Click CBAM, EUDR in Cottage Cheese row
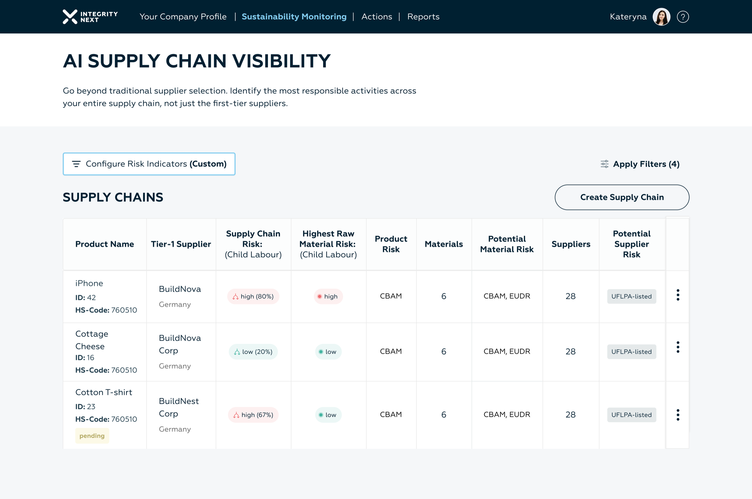 point(507,351)
